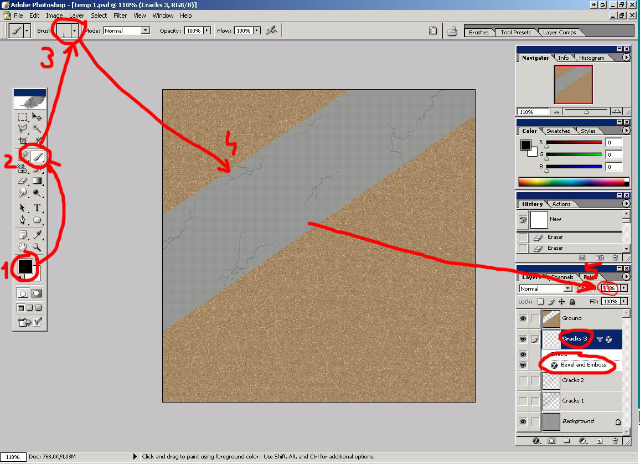This screenshot has height=464, width=640.
Task: Switch to the Channels tab
Action: click(x=562, y=277)
